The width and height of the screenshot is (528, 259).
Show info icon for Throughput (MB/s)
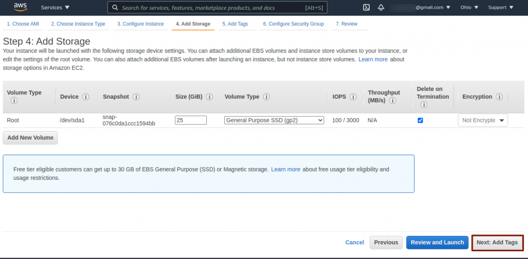coord(392,101)
